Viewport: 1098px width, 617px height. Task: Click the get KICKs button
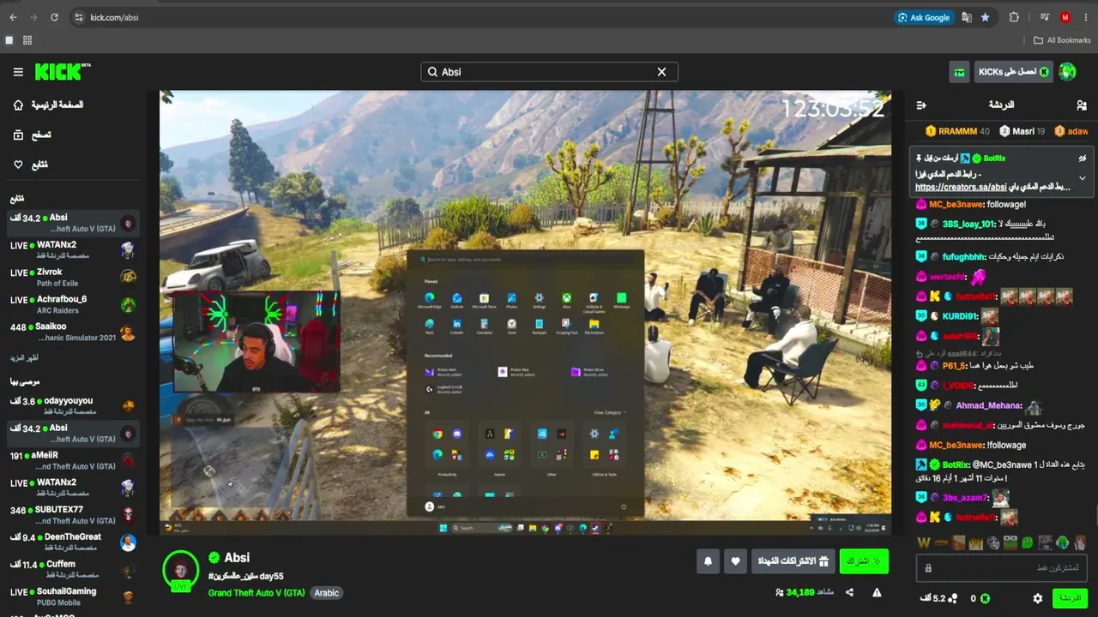(1013, 72)
